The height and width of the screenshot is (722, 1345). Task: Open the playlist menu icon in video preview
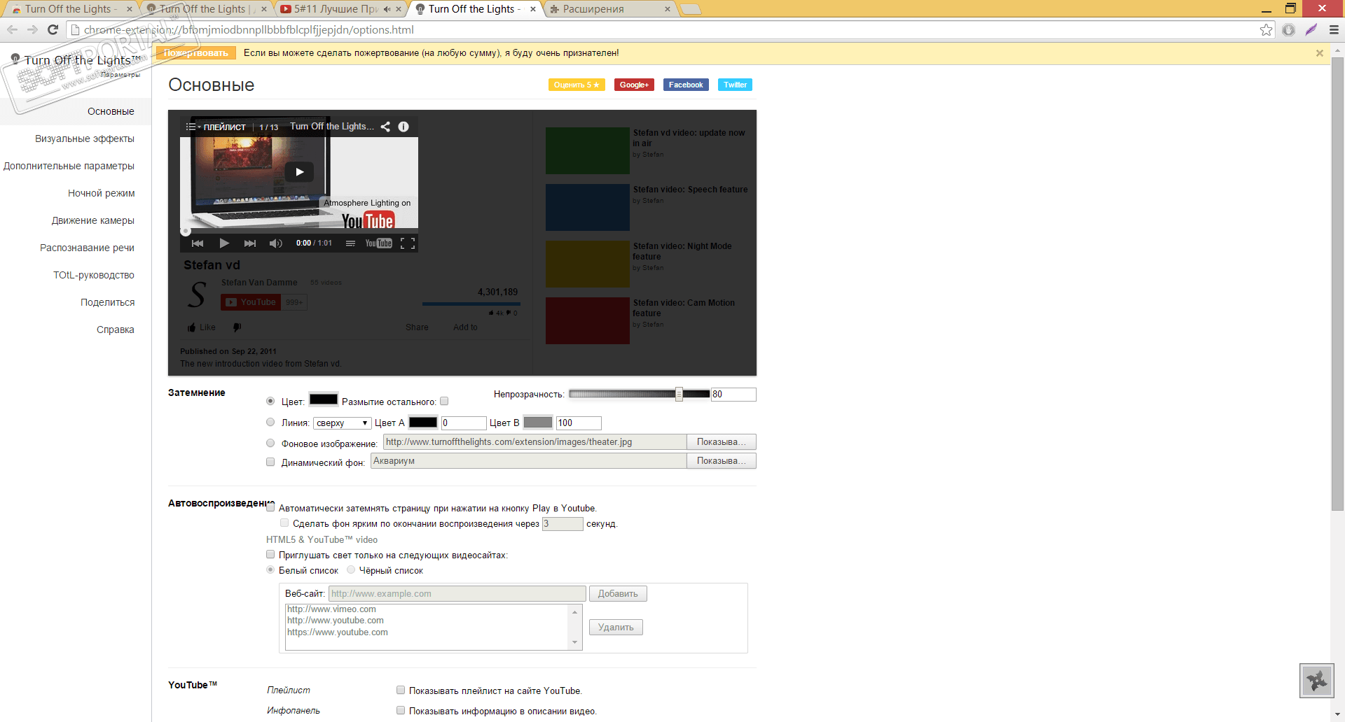coord(192,127)
